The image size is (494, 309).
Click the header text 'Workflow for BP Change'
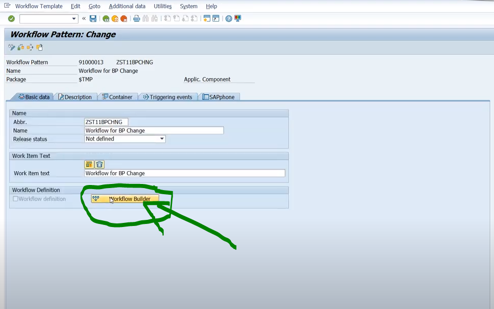pos(109,71)
